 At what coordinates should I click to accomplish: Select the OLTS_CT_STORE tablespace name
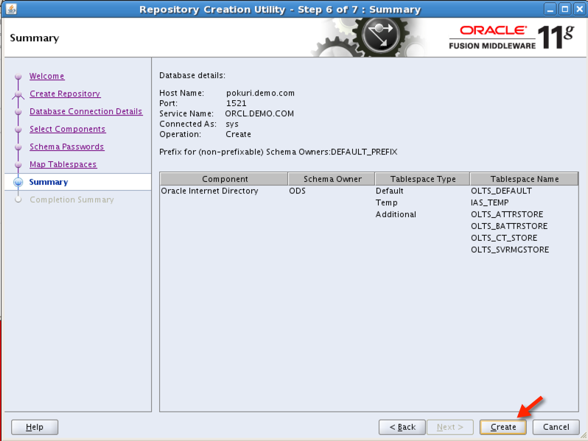tap(504, 238)
